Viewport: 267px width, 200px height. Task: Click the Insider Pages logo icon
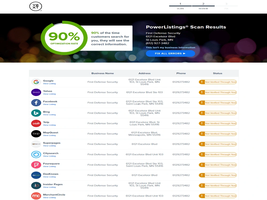coord(36,186)
